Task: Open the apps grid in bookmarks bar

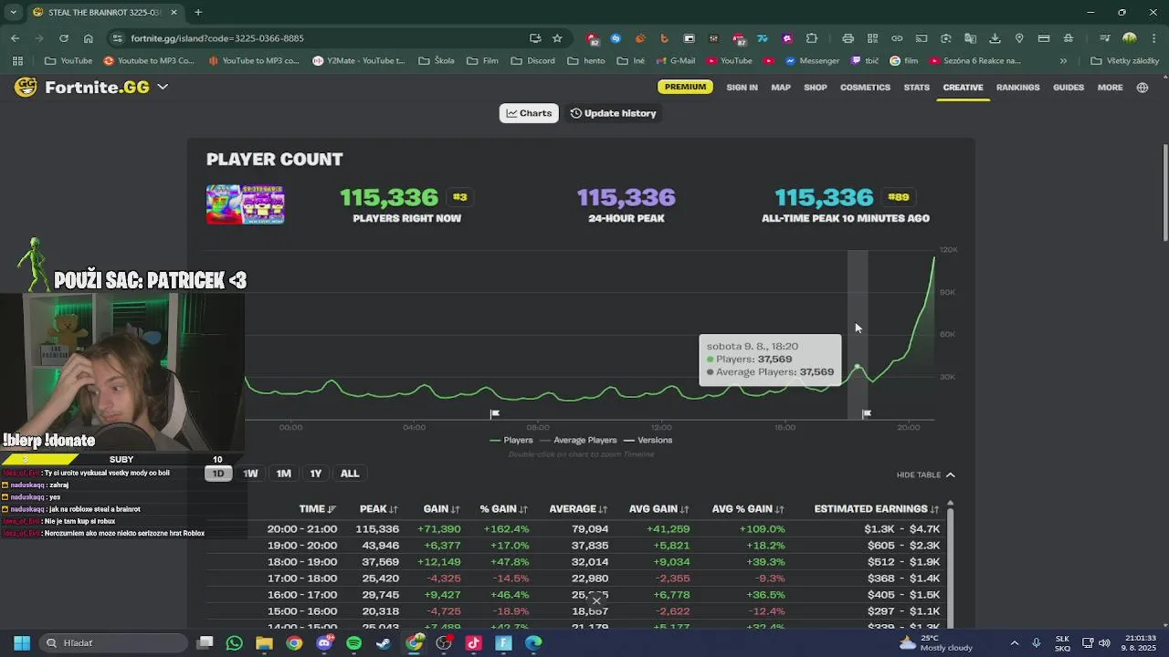Action: [17, 61]
